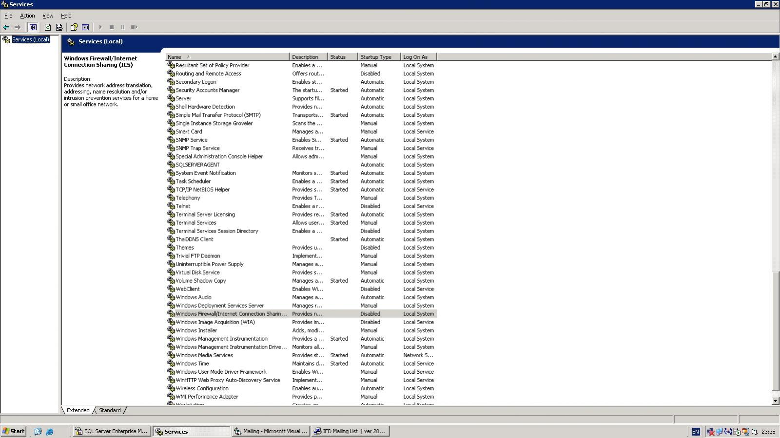The height and width of the screenshot is (438, 780).
Task: Switch to the Standard tab
Action: click(x=110, y=410)
